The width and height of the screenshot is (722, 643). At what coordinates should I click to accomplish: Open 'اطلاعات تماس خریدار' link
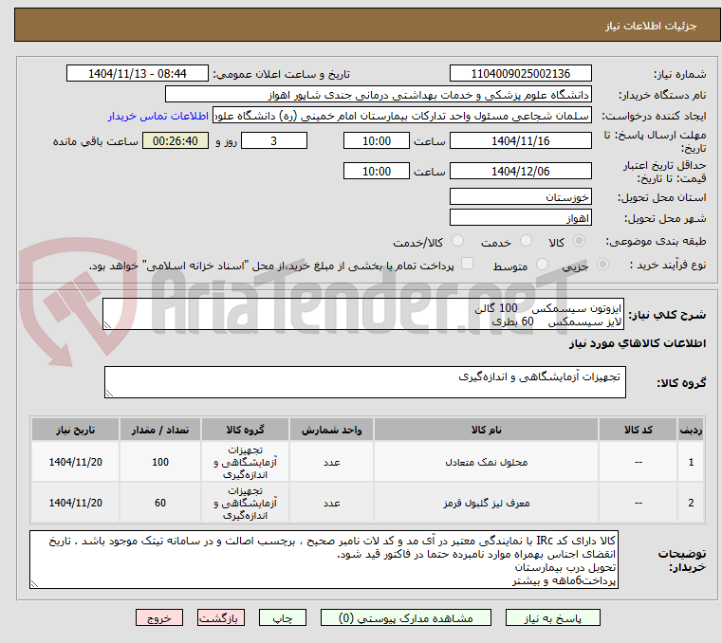[x=158, y=116]
